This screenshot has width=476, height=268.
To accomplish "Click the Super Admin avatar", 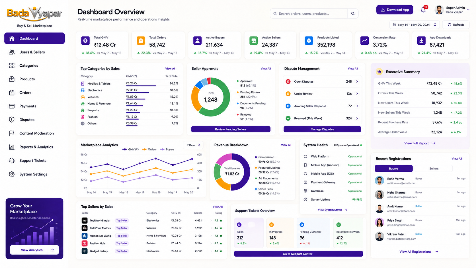I will 439,10.
